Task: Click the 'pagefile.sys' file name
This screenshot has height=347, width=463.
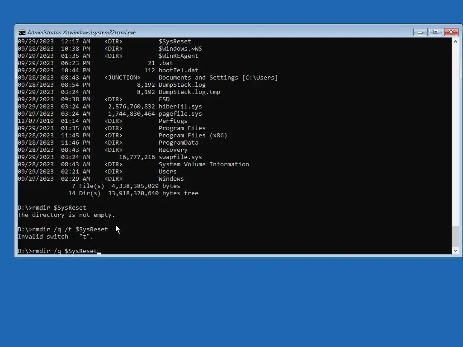Action: [x=180, y=114]
